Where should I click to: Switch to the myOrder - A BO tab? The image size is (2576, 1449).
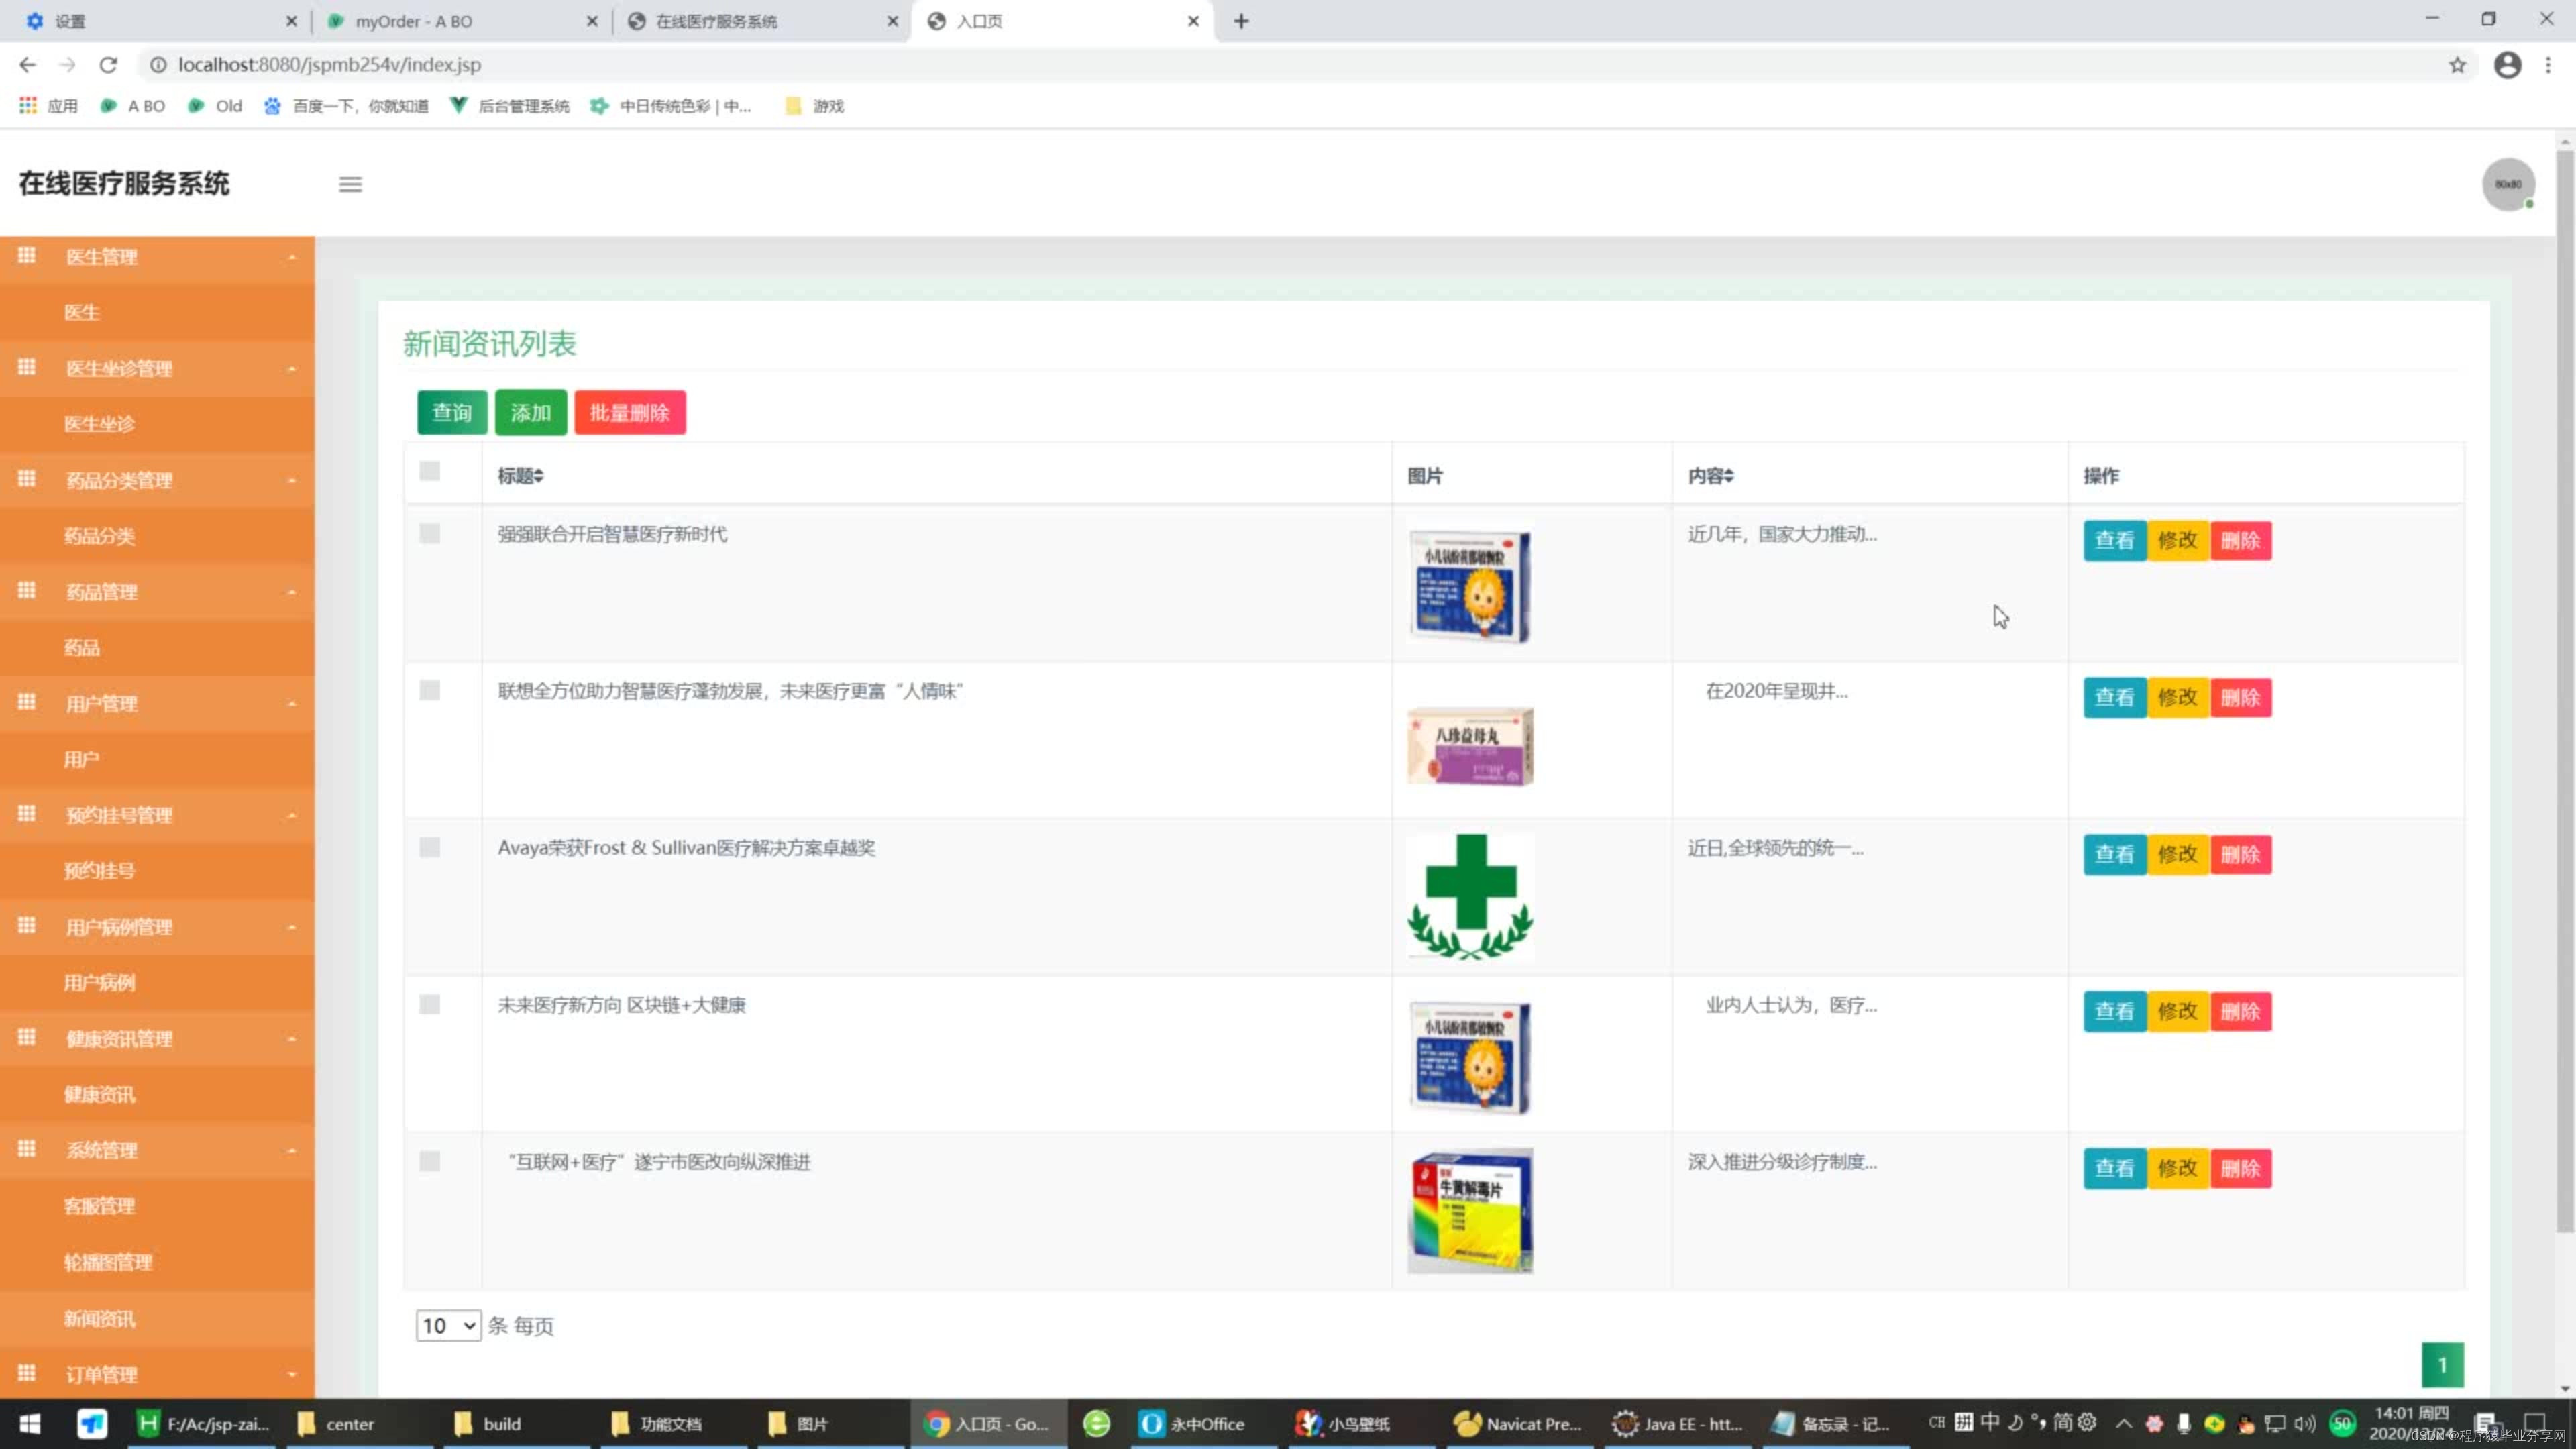coord(413,21)
